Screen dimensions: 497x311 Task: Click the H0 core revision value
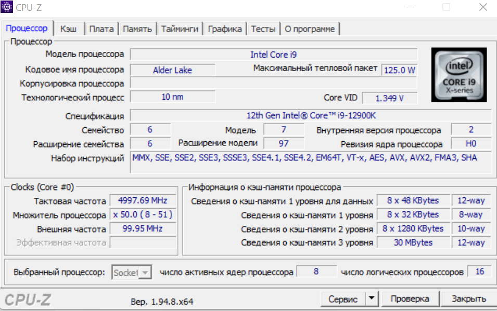click(x=471, y=144)
